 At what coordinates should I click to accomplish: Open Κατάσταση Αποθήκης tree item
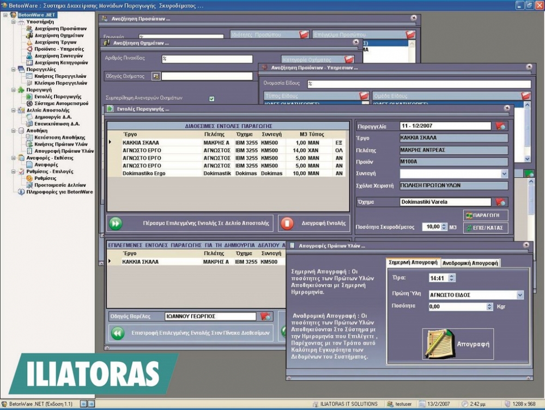click(x=60, y=137)
